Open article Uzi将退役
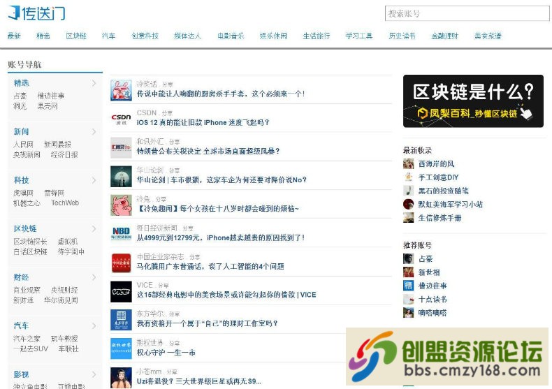This screenshot has height=389, width=552. [199, 381]
